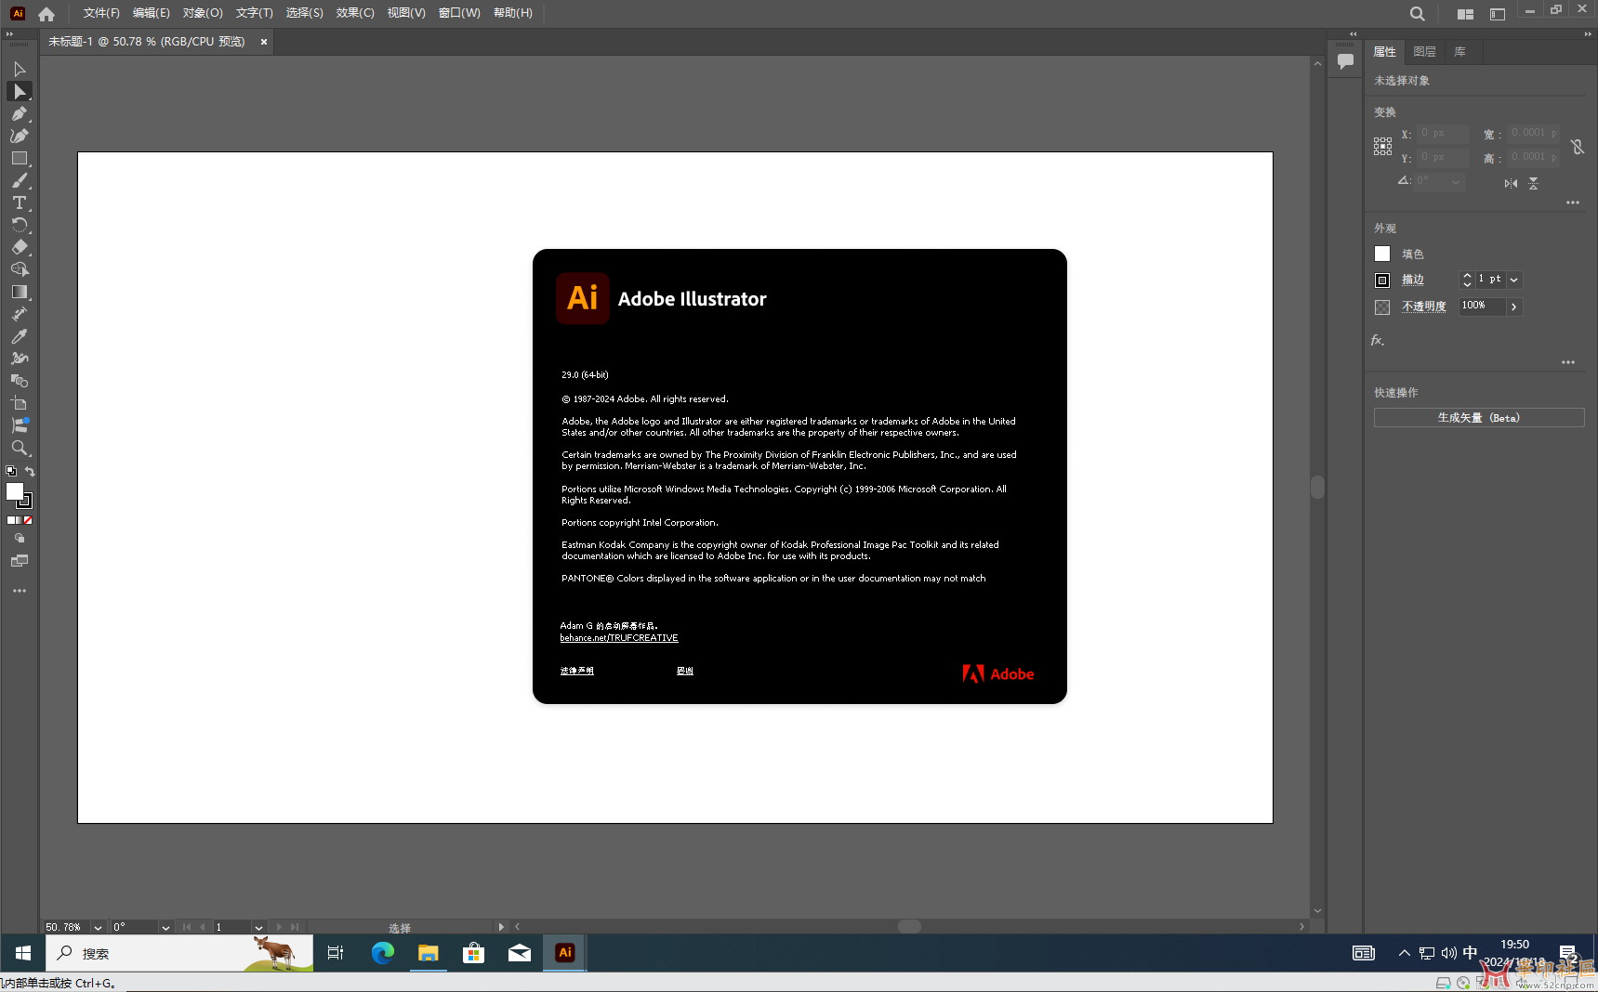Expand the opacity slider arrow

point(1514,307)
